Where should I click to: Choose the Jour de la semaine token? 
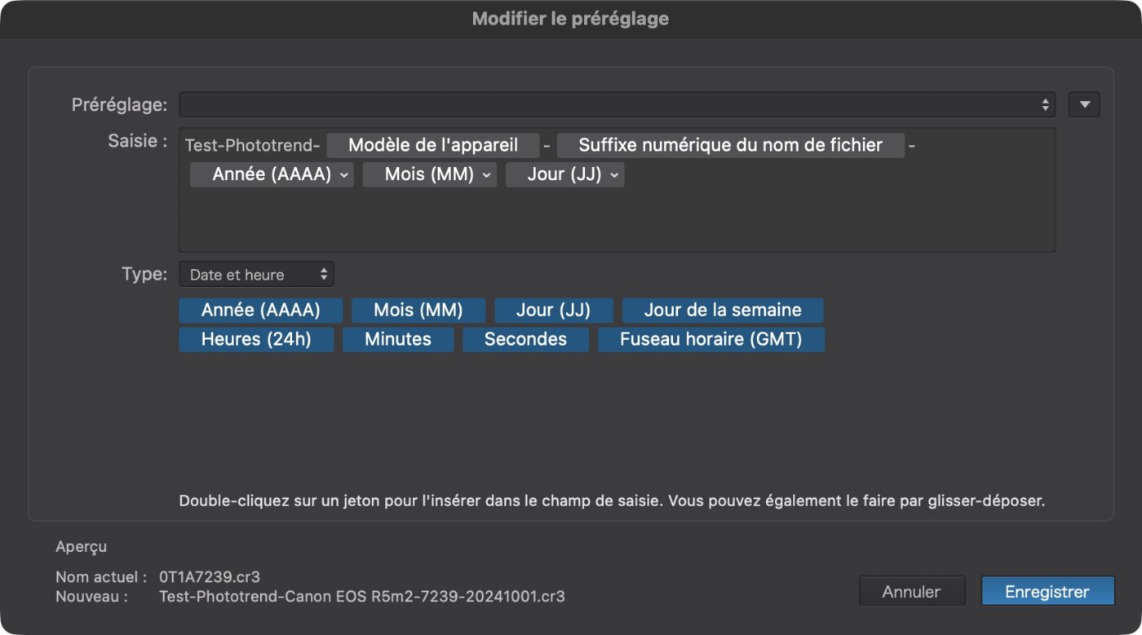click(x=722, y=311)
